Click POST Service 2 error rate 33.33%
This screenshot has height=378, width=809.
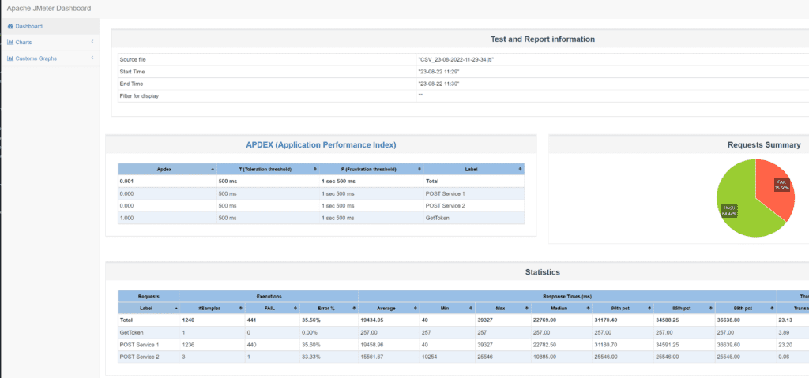310,357
